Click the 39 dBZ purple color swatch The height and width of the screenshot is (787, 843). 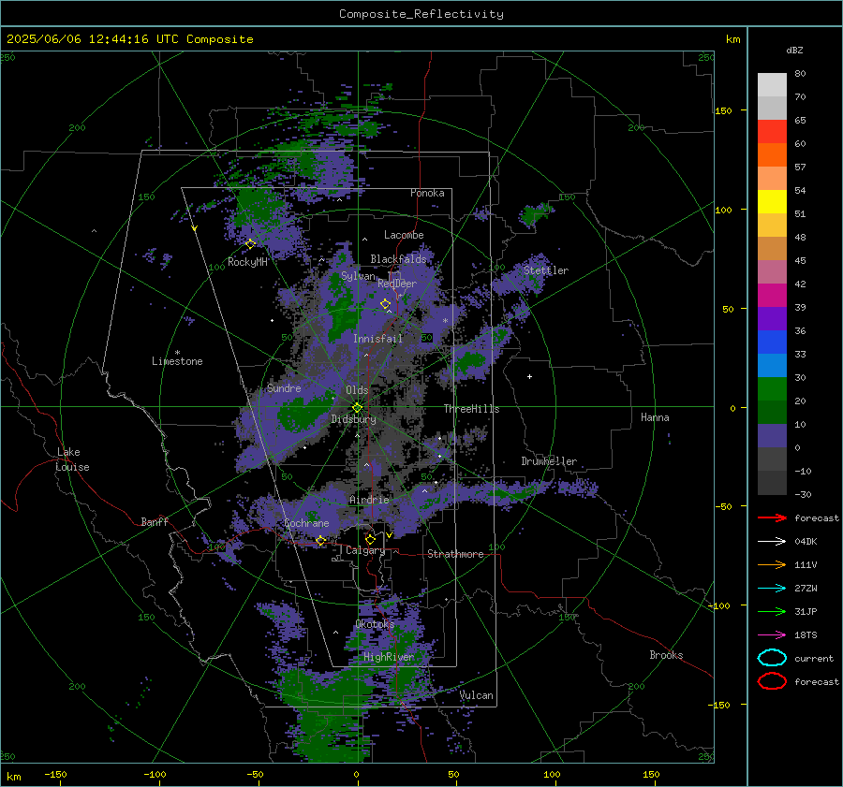tap(772, 318)
